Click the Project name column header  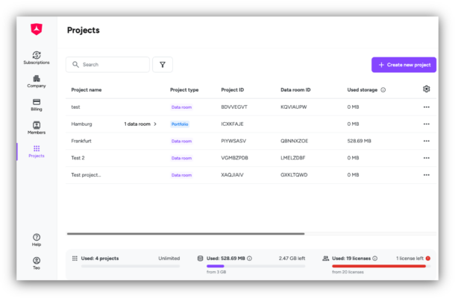coord(87,90)
